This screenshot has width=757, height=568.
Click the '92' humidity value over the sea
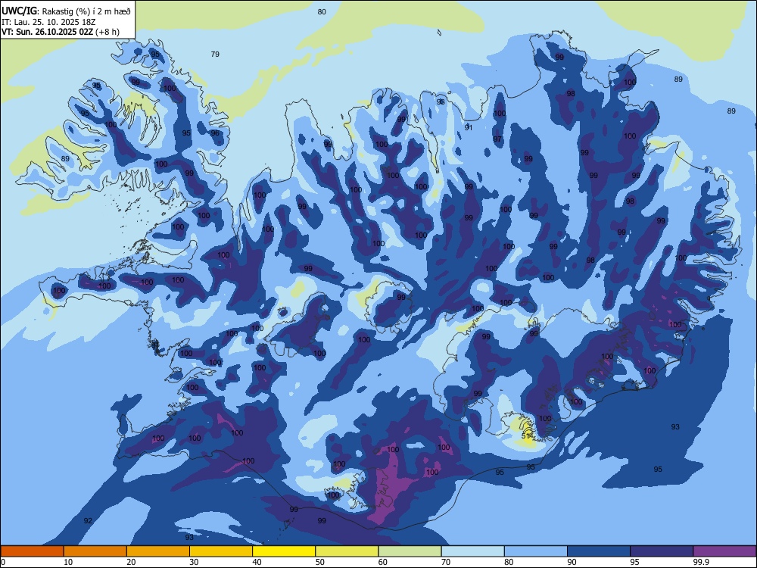click(88, 521)
